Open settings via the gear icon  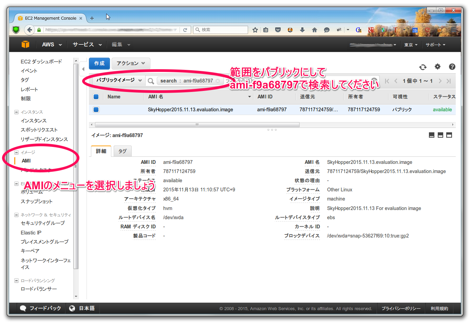pos(437,66)
